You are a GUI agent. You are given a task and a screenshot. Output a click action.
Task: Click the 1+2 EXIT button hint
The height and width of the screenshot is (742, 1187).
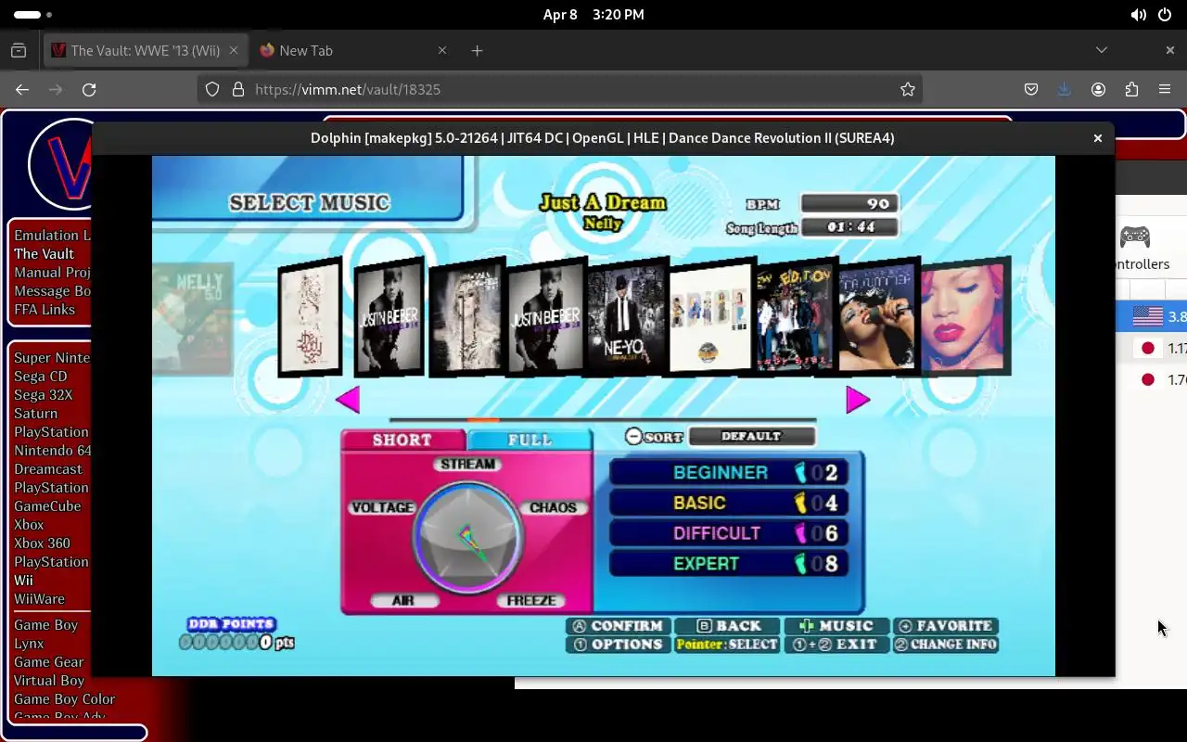836,645
